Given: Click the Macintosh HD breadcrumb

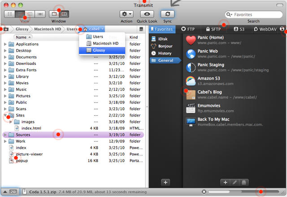Looking at the screenshot, I should (48, 29).
